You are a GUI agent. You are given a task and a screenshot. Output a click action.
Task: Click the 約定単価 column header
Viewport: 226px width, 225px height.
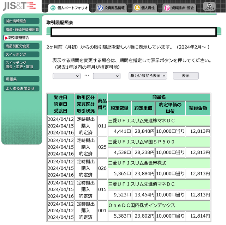coord(143,108)
